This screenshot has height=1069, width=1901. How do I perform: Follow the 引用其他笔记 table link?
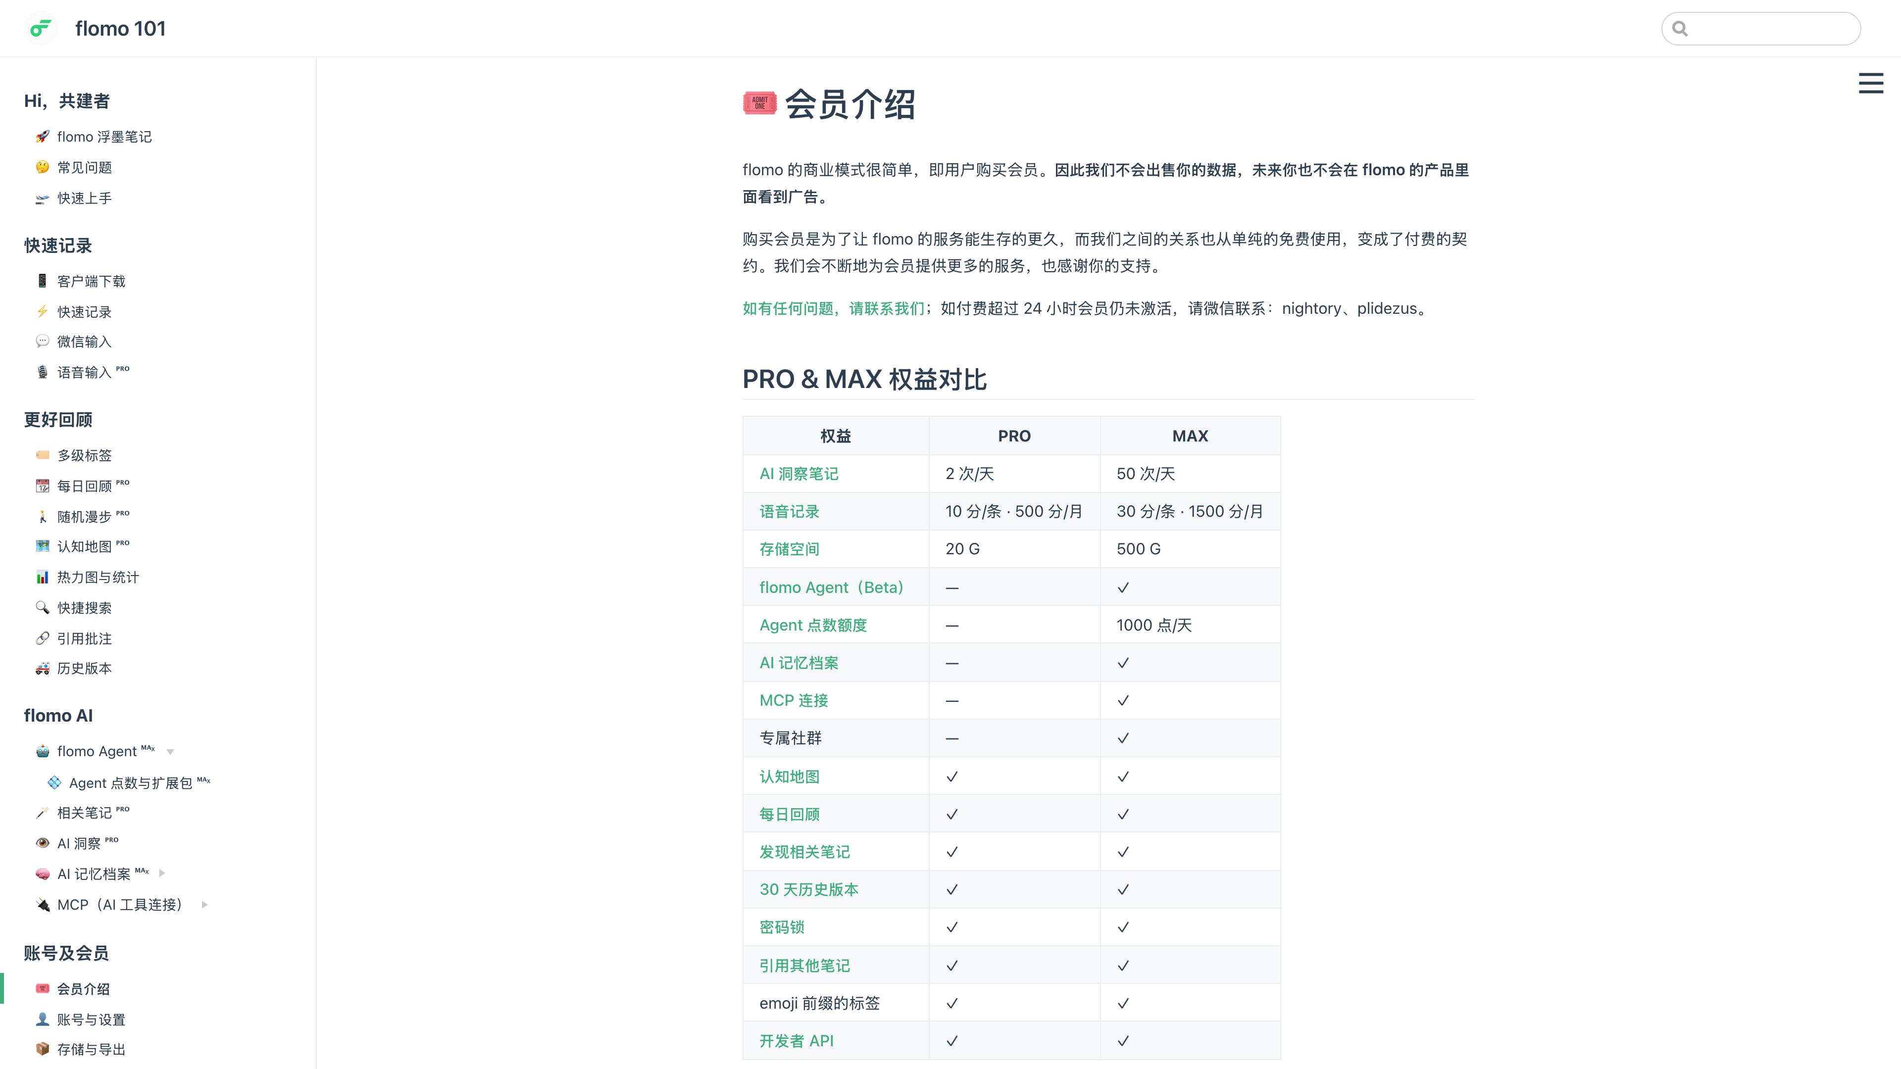804,966
